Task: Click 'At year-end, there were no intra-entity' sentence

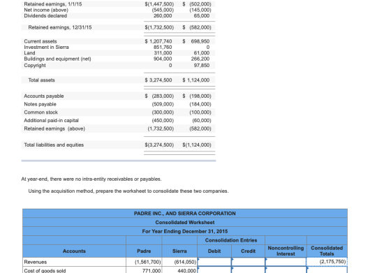Action: pyautogui.click(x=91, y=179)
